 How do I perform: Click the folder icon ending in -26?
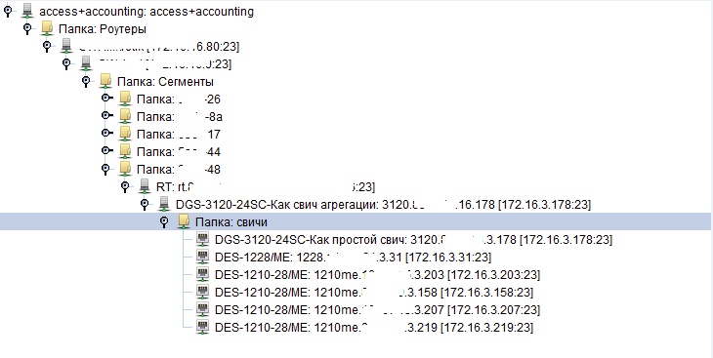pos(125,99)
